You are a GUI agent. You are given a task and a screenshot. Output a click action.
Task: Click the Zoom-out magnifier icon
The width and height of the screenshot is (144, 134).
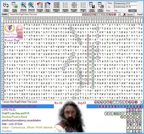(x=31, y=5)
